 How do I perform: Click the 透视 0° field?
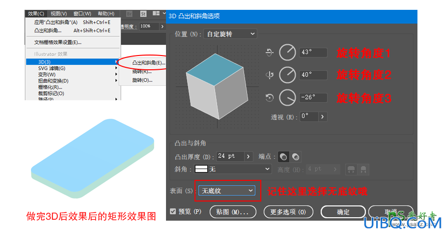(309, 116)
